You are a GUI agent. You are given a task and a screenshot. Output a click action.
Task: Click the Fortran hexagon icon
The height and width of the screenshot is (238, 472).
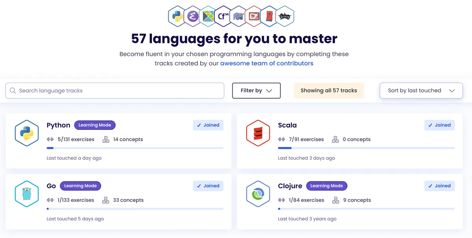point(269,16)
